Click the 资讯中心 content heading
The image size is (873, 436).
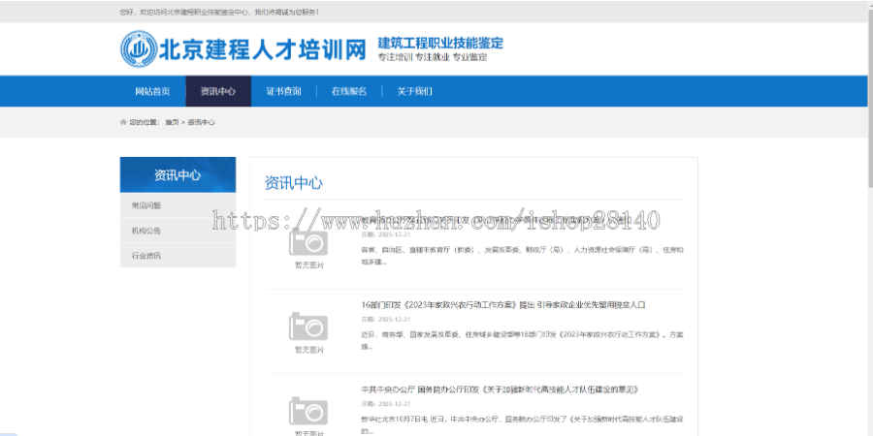(293, 183)
